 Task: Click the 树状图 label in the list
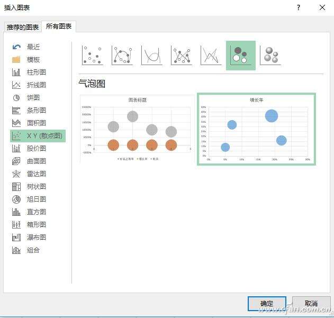coord(36,187)
